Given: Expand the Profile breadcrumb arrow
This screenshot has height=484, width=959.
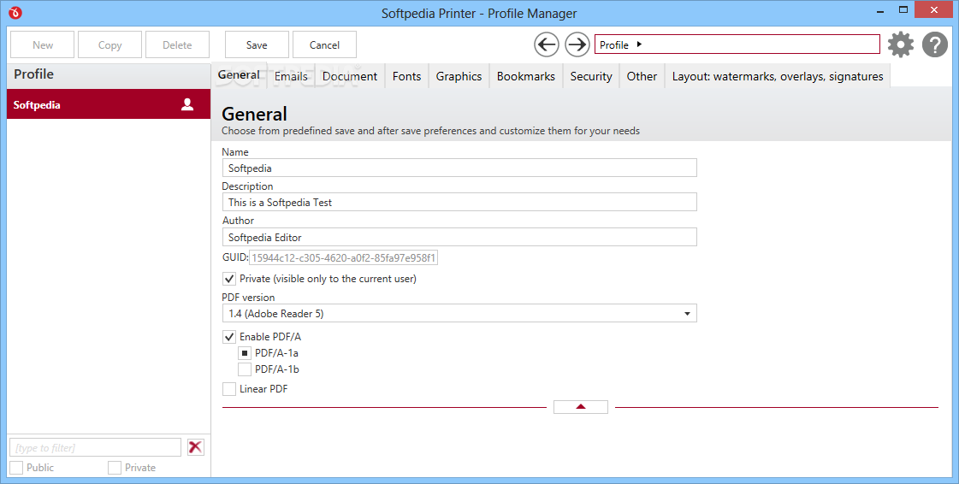Looking at the screenshot, I should tap(639, 44).
